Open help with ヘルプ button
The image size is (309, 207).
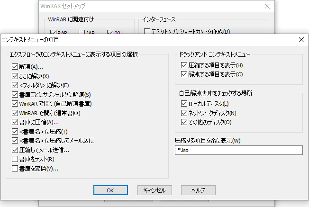pyautogui.click(x=198, y=190)
